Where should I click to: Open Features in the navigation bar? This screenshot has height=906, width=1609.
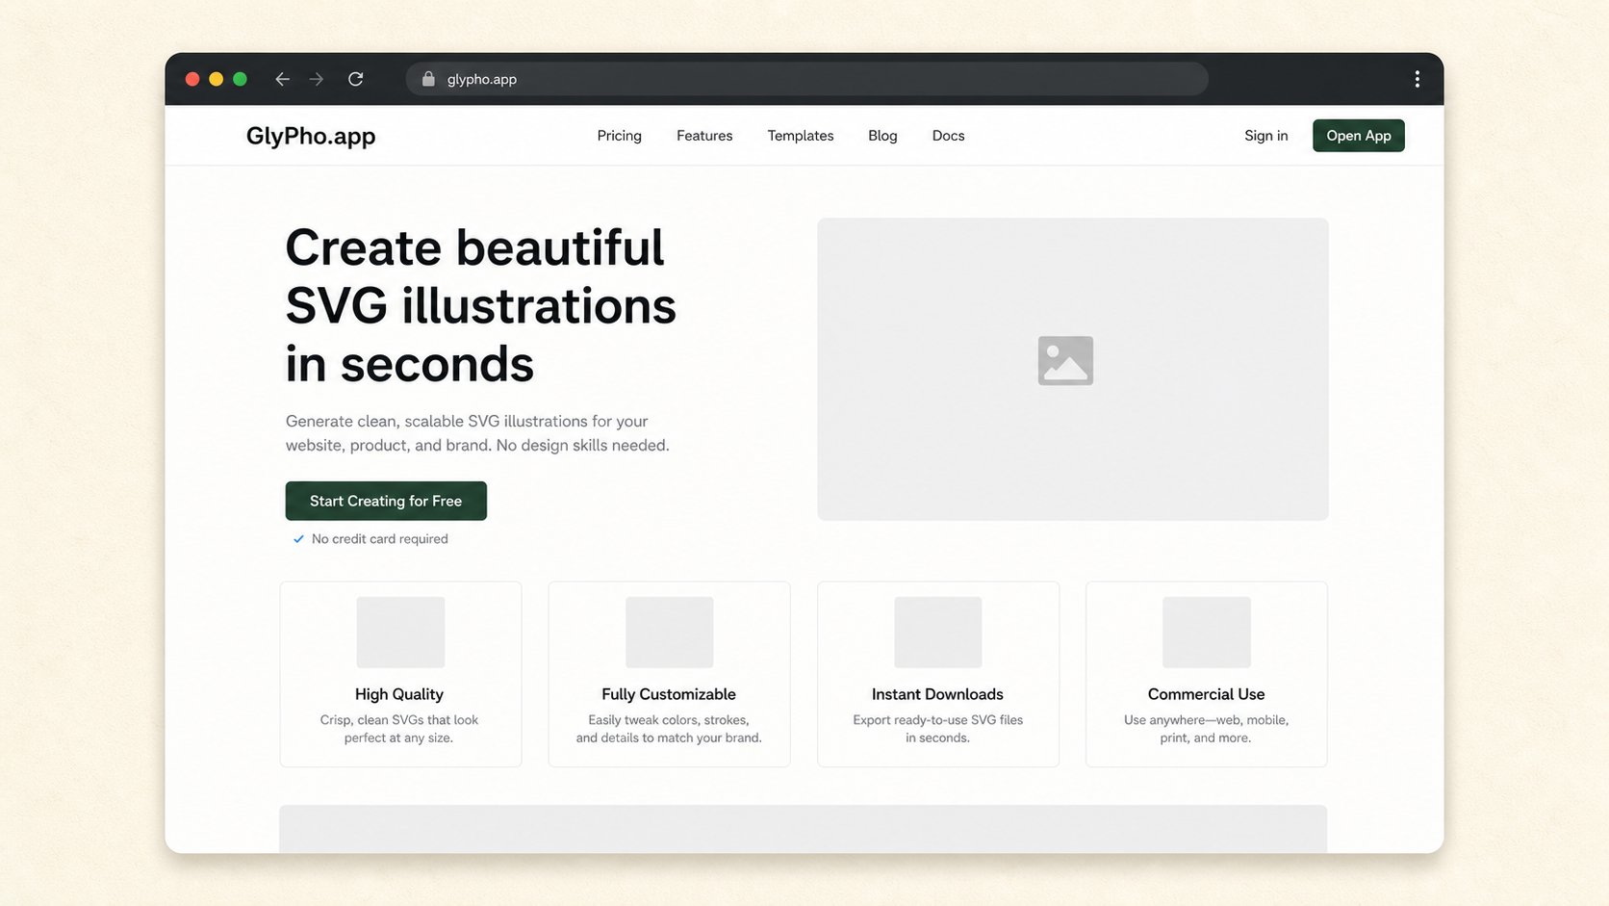click(x=704, y=136)
